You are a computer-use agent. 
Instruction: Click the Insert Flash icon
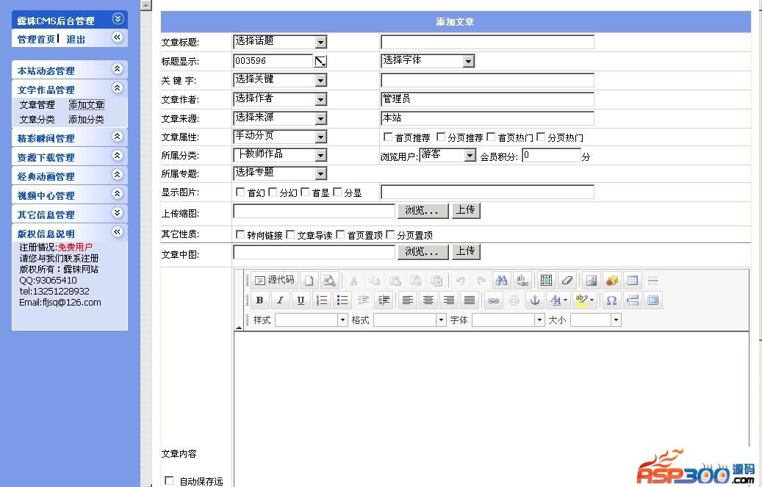(x=612, y=281)
